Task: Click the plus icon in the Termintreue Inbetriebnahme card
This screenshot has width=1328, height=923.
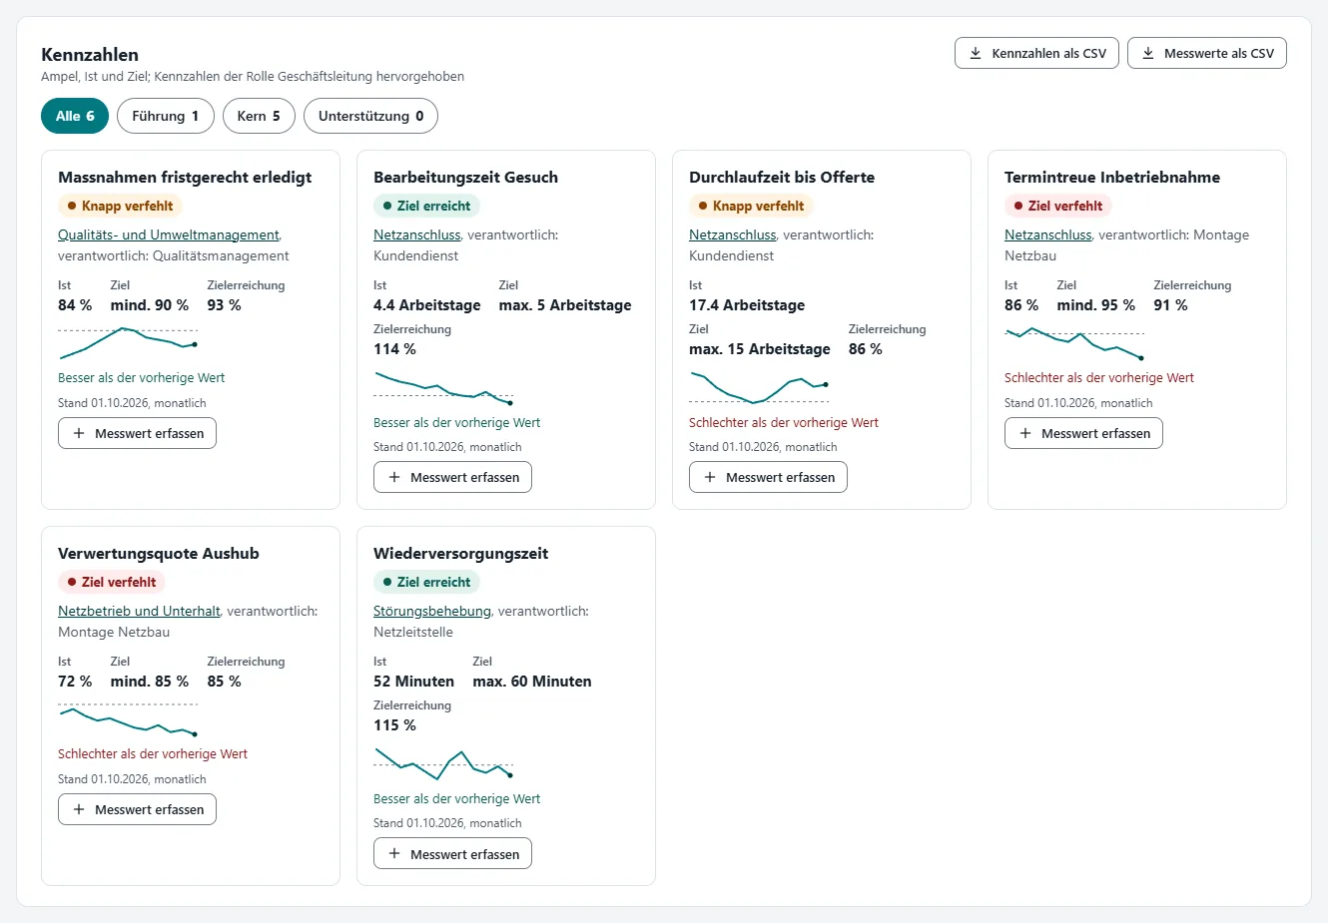Action: tap(1025, 433)
